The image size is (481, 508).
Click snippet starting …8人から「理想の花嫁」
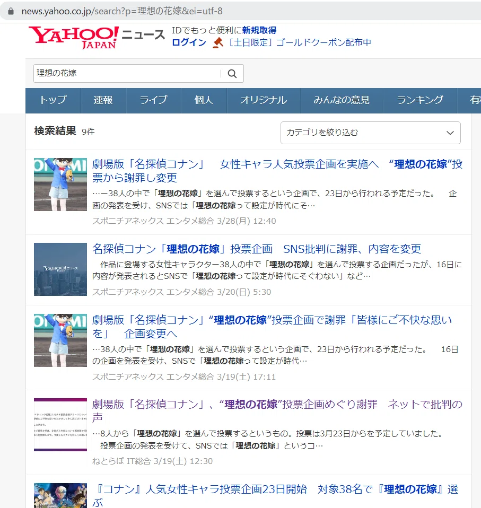tap(267, 440)
